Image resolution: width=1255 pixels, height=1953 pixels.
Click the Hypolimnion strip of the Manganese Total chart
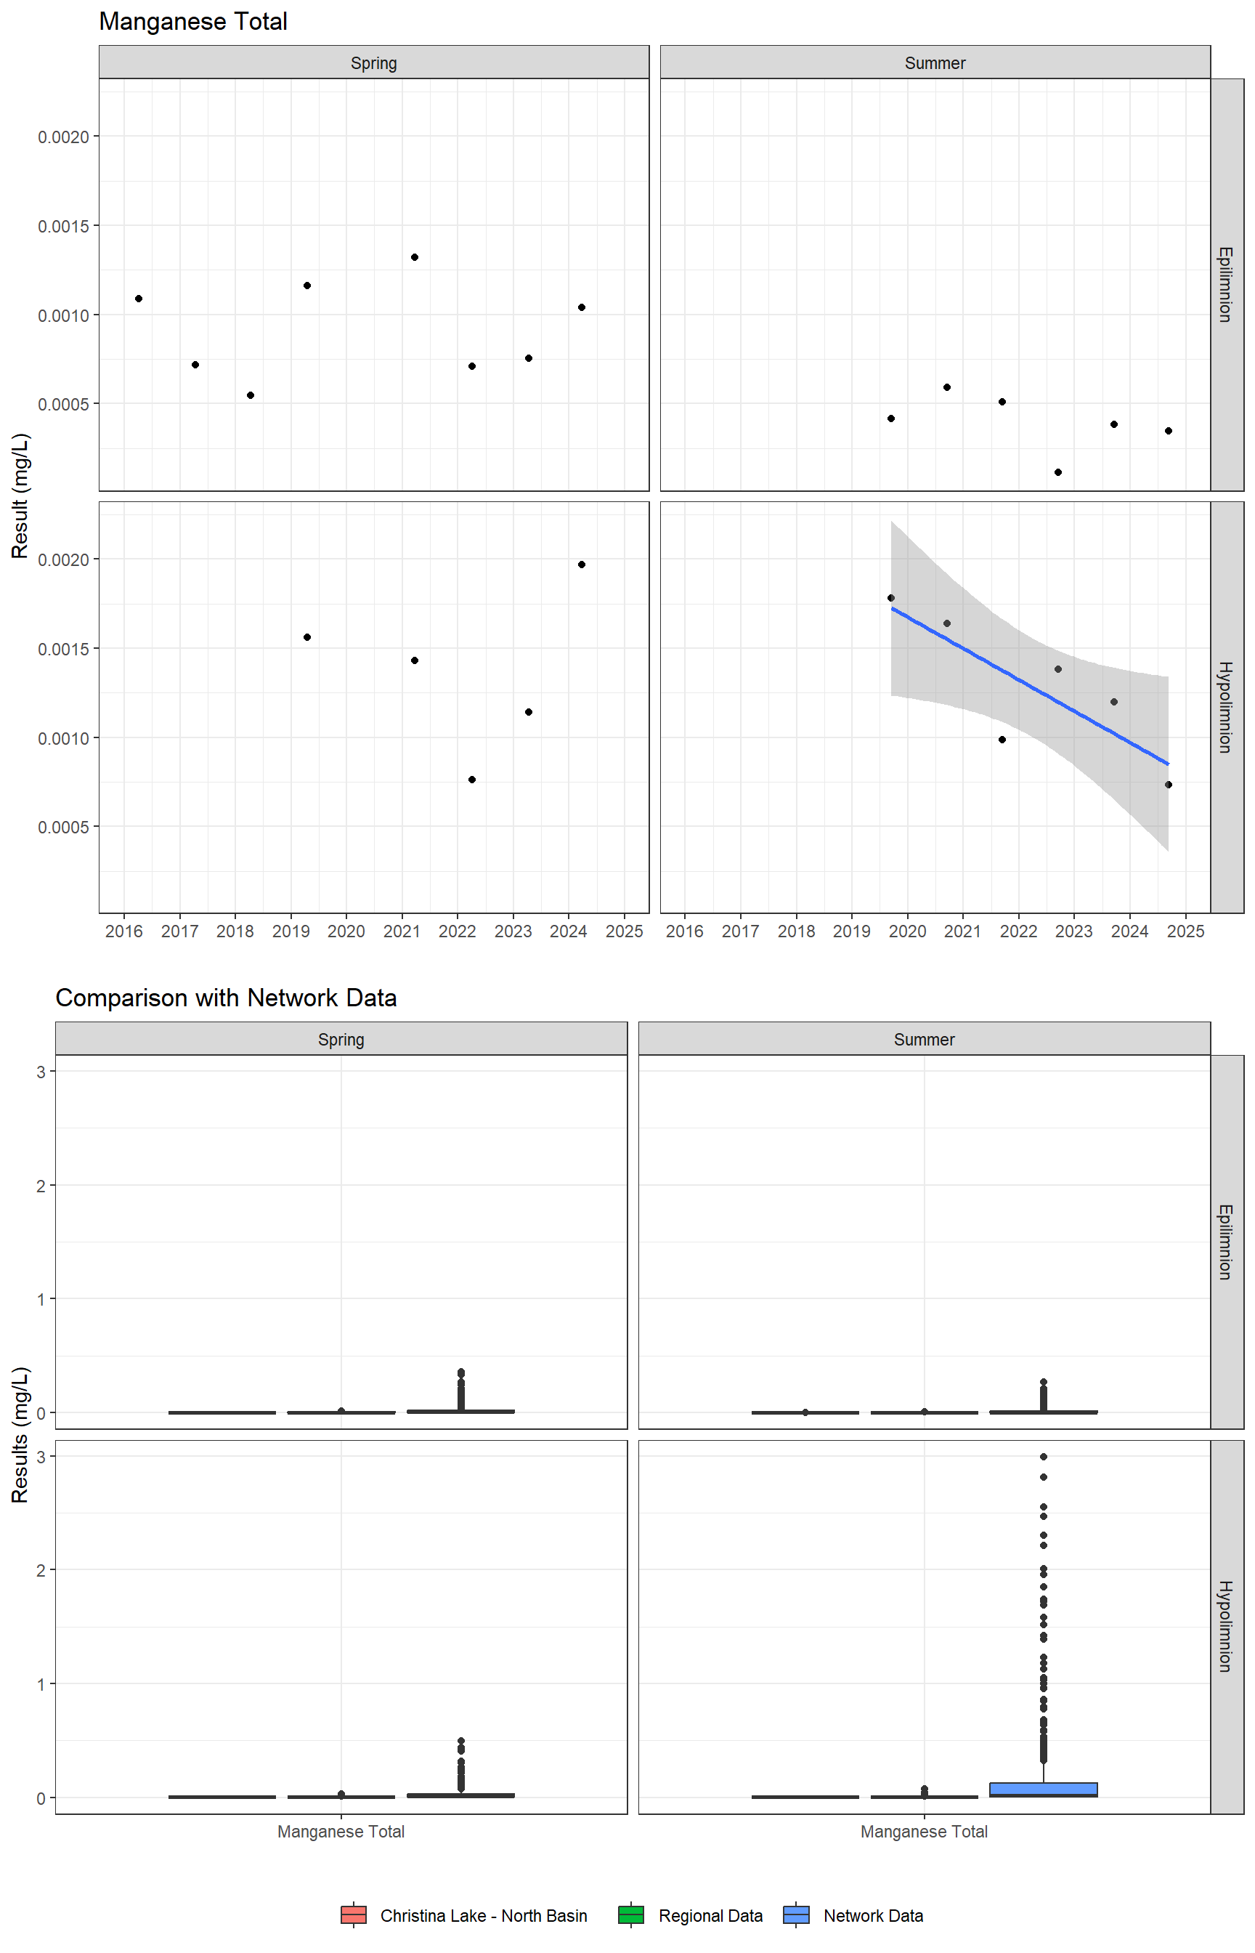point(1227,707)
